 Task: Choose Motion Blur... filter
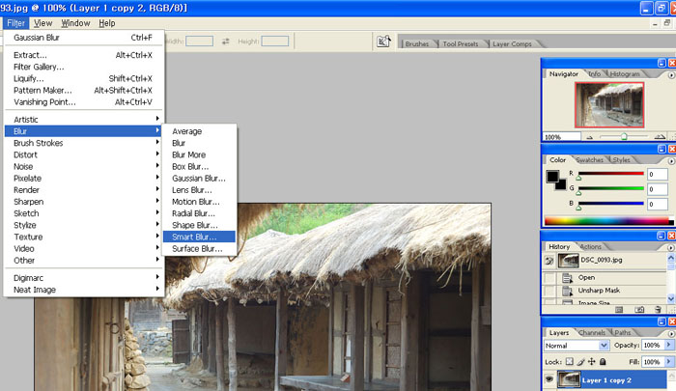(199, 202)
